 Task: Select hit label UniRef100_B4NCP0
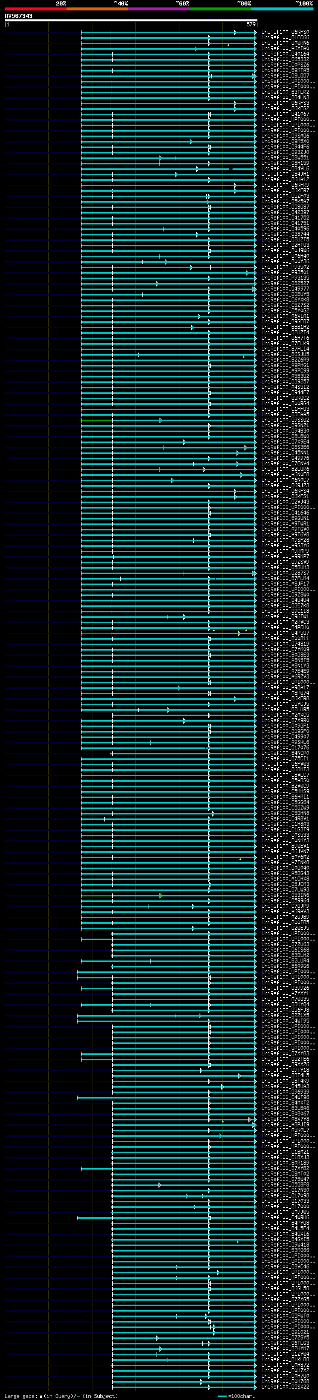pyautogui.click(x=285, y=753)
